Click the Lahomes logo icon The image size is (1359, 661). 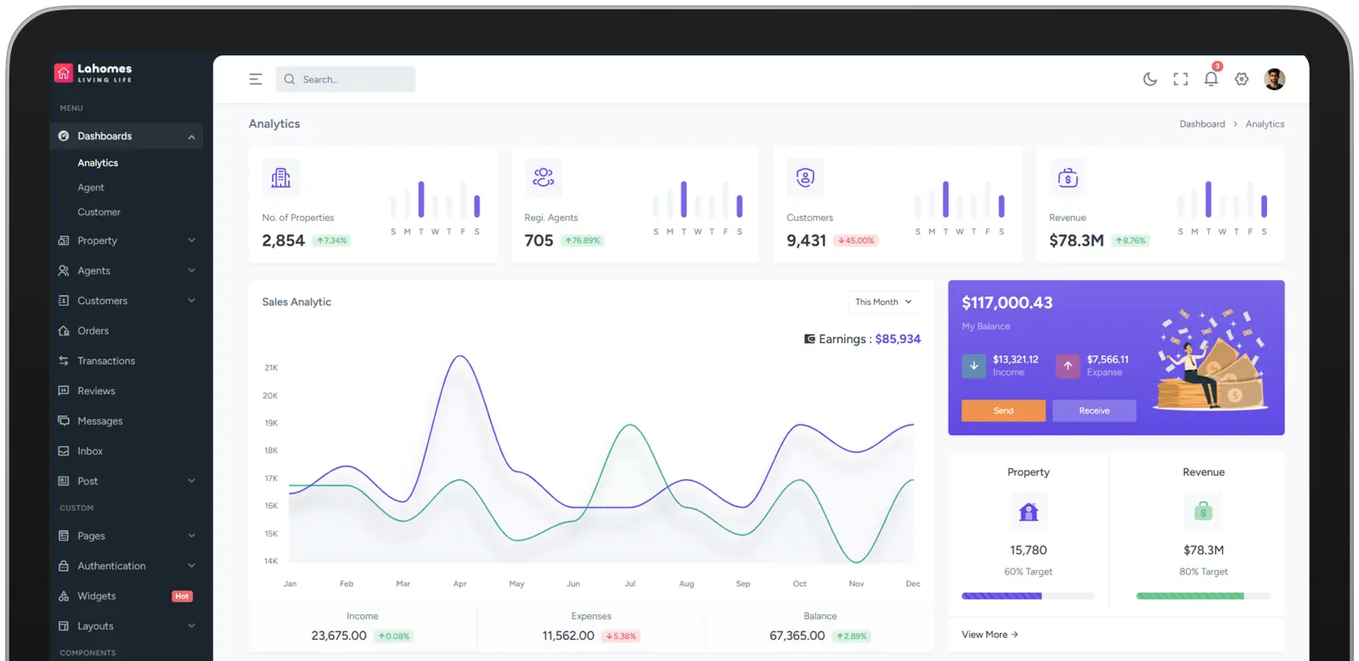64,73
